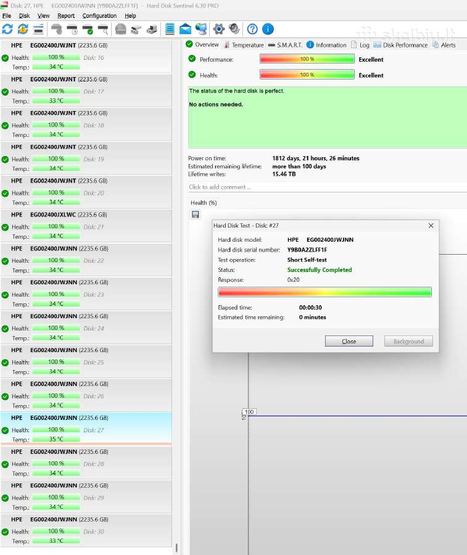The width and height of the screenshot is (467, 555).
Task: Switch to the Log tab
Action: [x=360, y=45]
